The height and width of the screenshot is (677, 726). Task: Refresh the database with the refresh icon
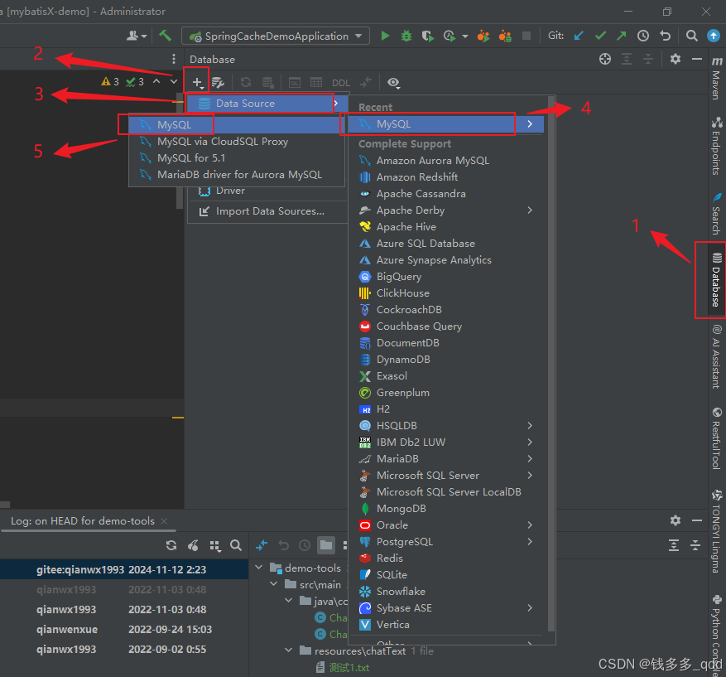245,83
